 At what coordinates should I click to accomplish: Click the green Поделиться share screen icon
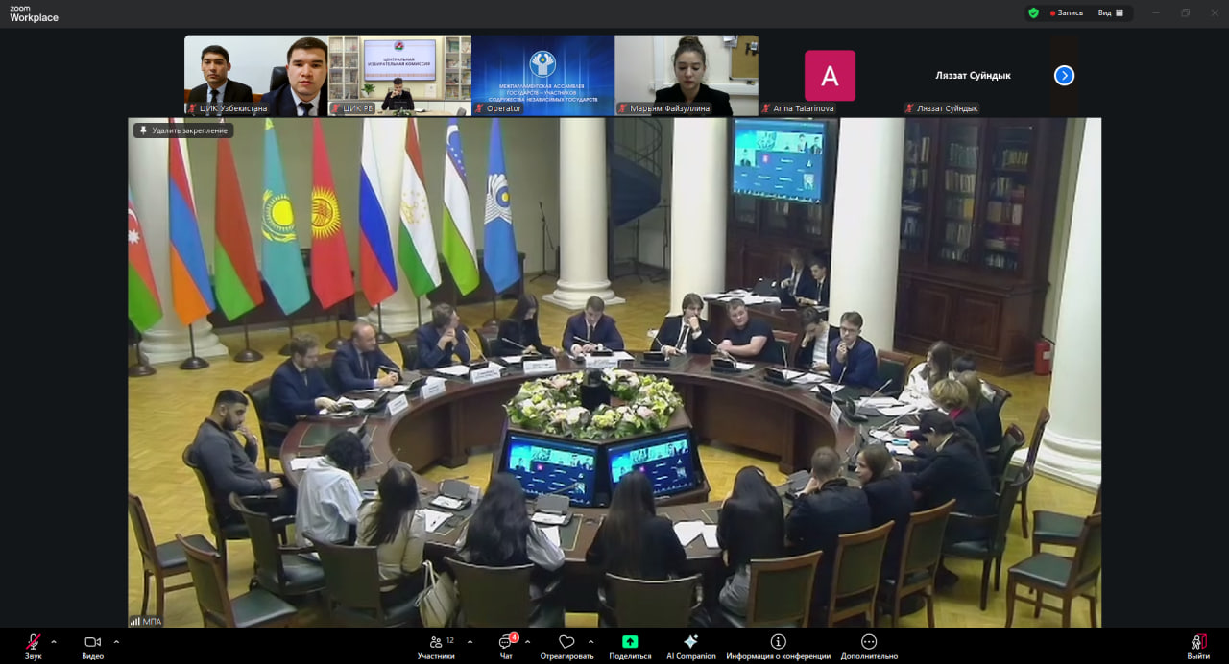point(630,642)
